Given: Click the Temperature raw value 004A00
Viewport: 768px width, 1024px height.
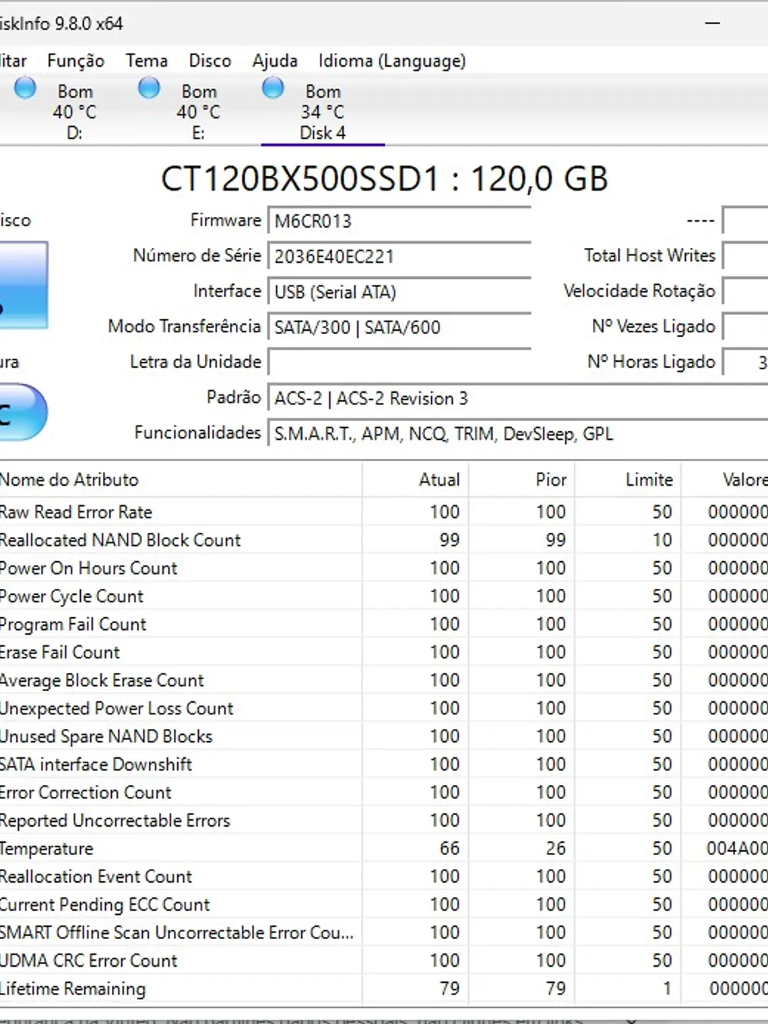Looking at the screenshot, I should click(x=737, y=848).
